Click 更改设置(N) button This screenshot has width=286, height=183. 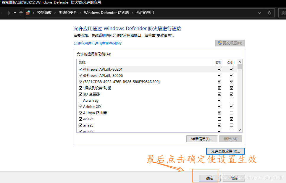point(230,43)
